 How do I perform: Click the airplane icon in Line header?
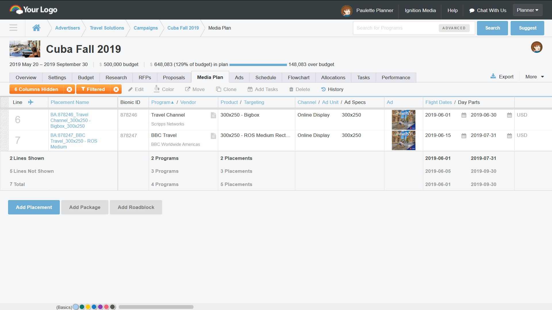31,102
